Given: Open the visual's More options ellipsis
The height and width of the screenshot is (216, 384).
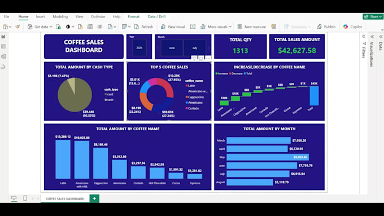Looking at the screenshot, I should tap(208, 59).
